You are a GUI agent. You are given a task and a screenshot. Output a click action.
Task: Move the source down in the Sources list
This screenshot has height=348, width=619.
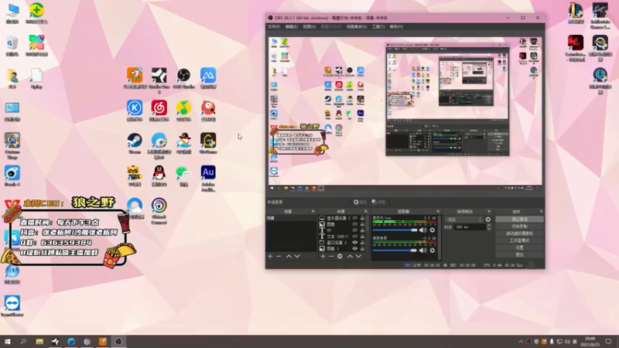tap(358, 257)
